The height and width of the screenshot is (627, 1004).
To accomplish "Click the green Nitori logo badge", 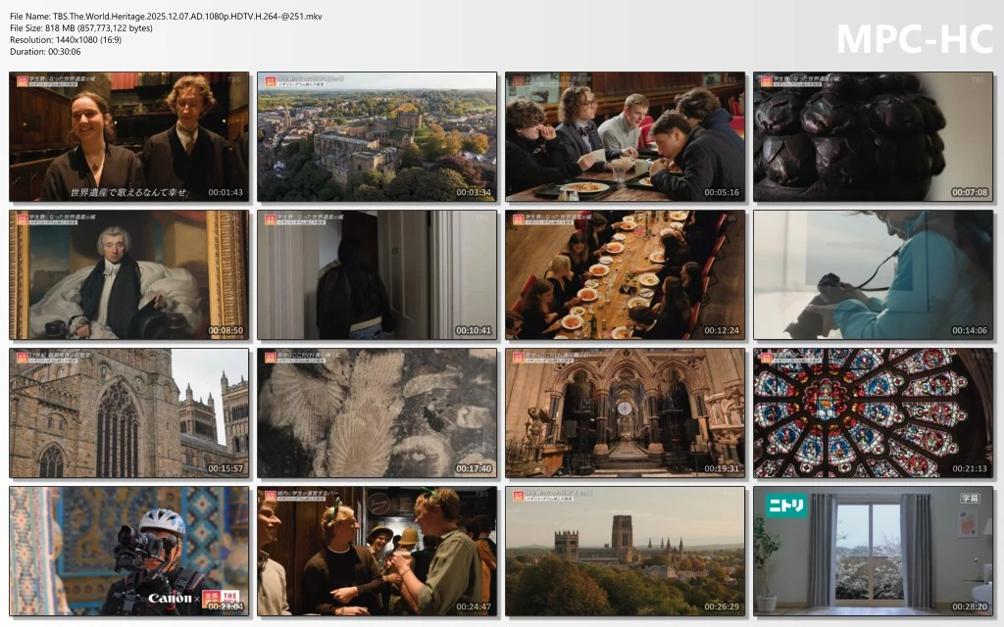I will [x=786, y=506].
